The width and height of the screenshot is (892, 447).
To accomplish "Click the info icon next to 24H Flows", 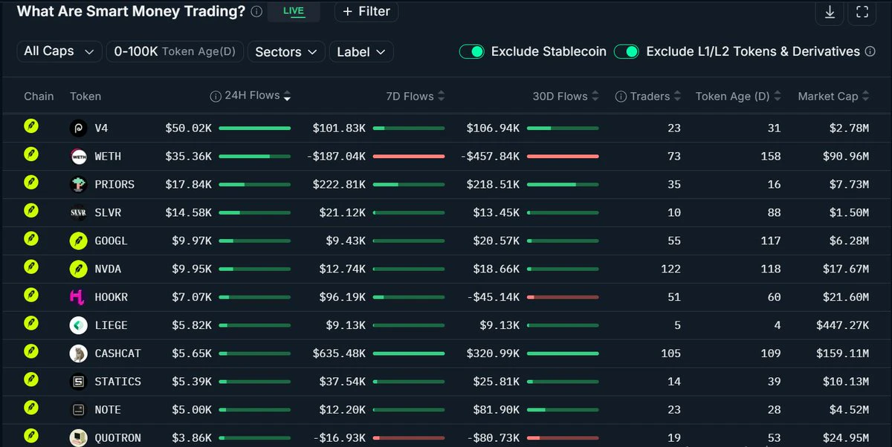I will click(x=216, y=96).
